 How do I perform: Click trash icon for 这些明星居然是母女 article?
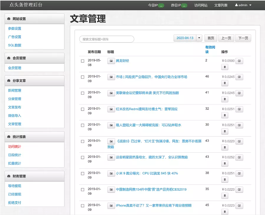point(225,164)
